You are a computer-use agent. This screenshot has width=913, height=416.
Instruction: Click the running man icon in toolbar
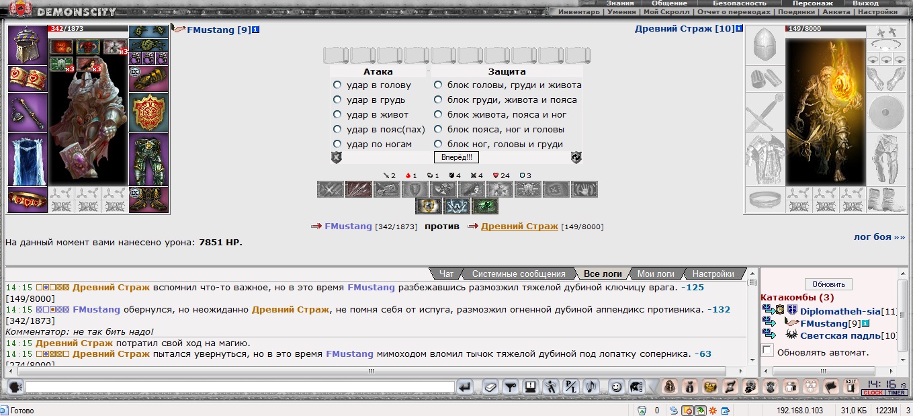(552, 386)
